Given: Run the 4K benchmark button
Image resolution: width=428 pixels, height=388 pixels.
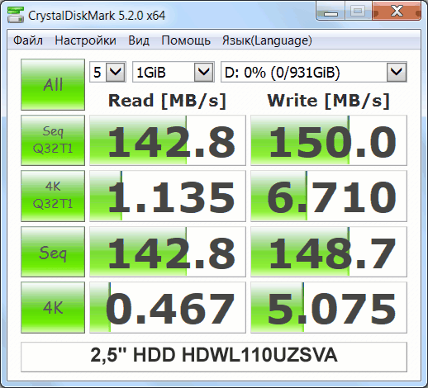Looking at the screenshot, I should pos(53,307).
